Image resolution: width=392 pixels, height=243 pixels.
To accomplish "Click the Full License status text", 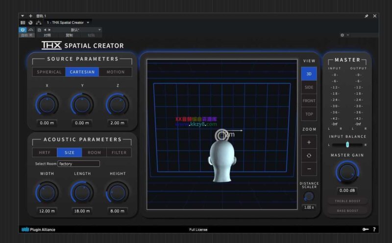I will [x=198, y=229].
